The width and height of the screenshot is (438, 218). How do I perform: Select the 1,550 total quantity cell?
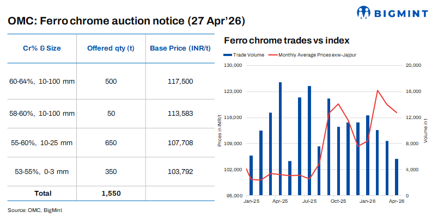click(111, 193)
